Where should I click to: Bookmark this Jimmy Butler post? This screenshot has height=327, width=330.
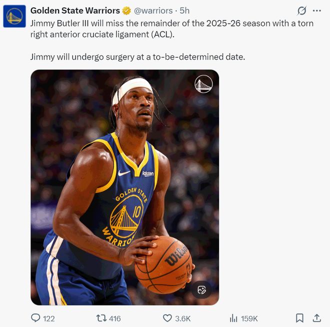(299, 318)
